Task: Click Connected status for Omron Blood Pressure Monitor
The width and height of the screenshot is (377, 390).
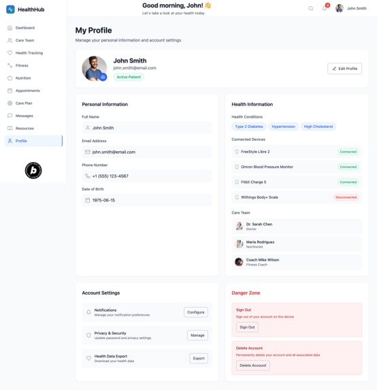Action: pos(348,167)
